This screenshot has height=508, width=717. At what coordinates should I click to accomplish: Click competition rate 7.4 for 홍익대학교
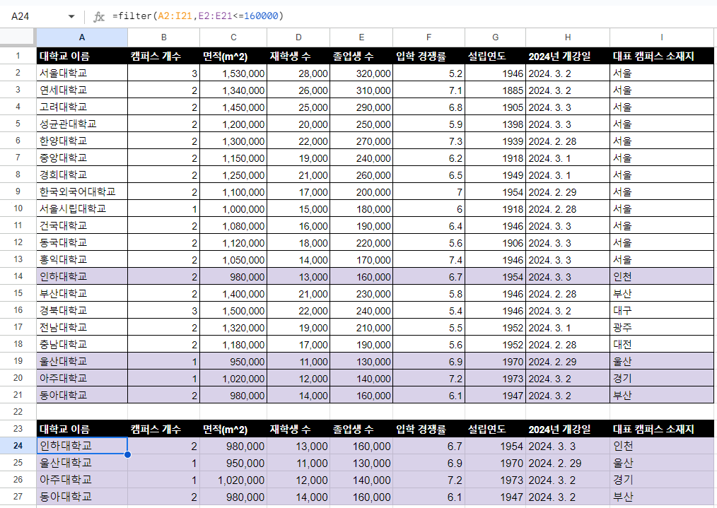click(x=429, y=259)
